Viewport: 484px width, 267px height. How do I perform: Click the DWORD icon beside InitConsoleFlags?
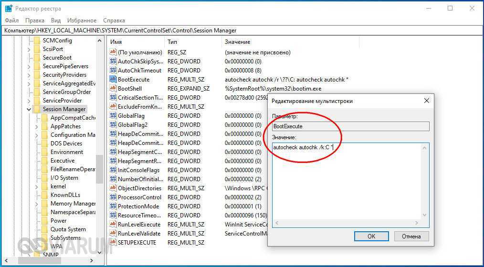[x=113, y=170]
